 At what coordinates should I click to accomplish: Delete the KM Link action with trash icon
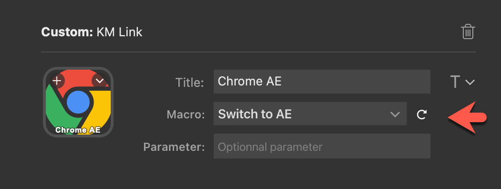click(468, 32)
